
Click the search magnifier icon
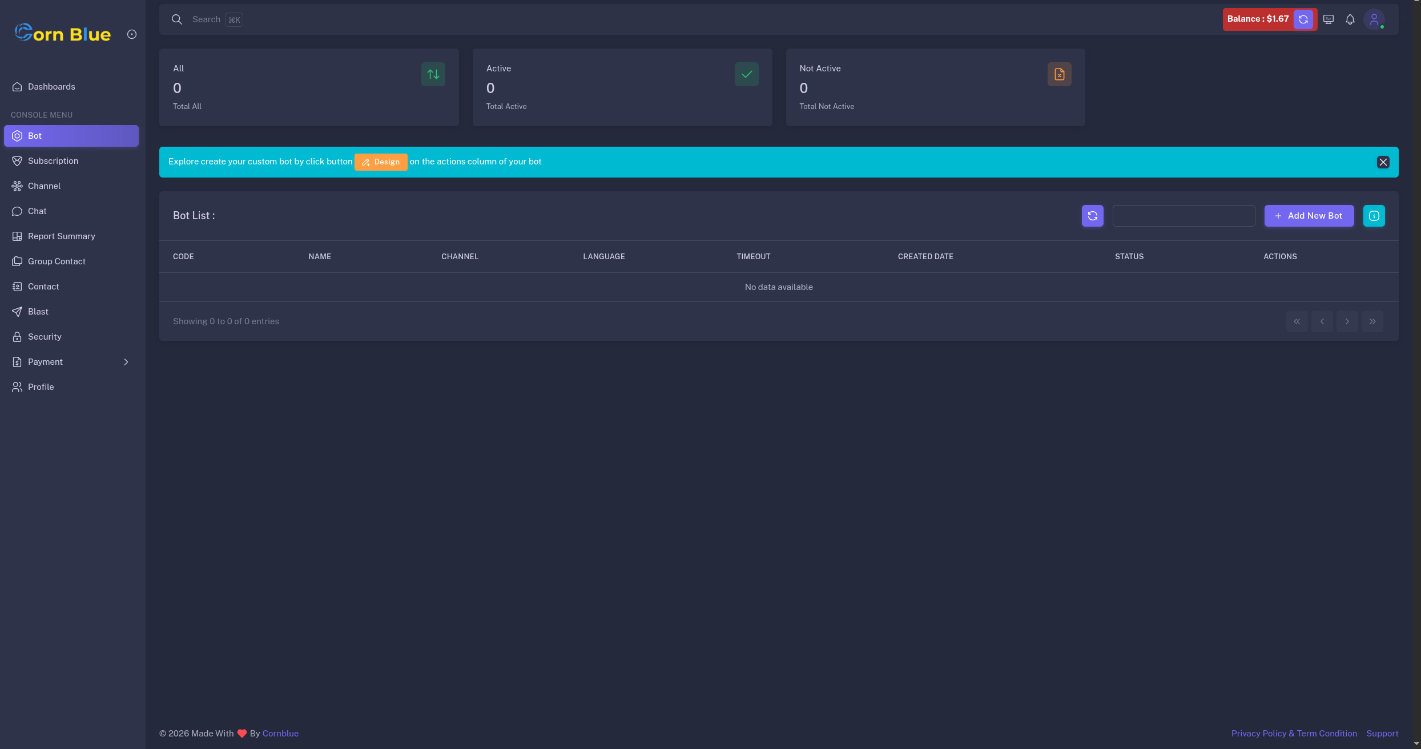pos(177,19)
